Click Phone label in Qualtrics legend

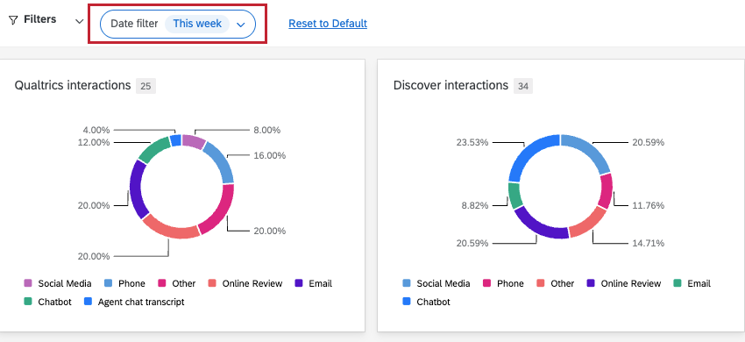pos(131,283)
